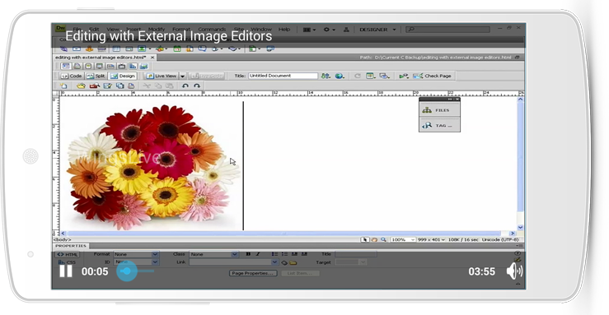Open the View Options icon

pos(371,76)
